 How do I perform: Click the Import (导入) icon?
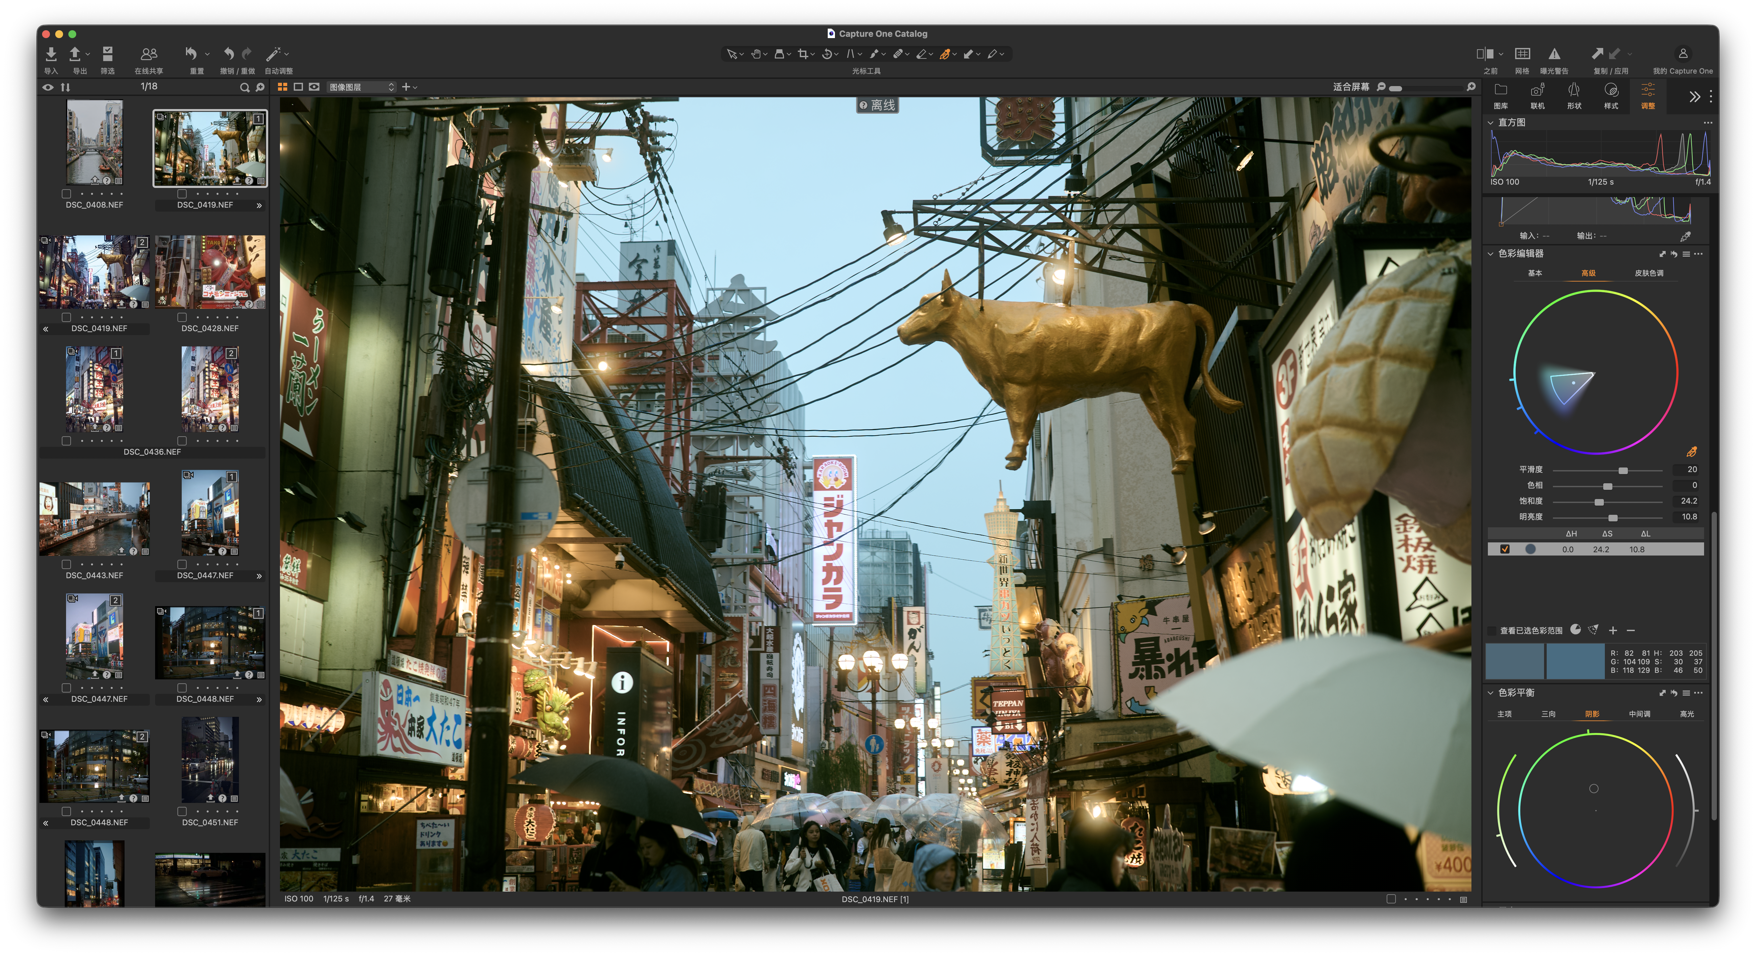pos(51,54)
